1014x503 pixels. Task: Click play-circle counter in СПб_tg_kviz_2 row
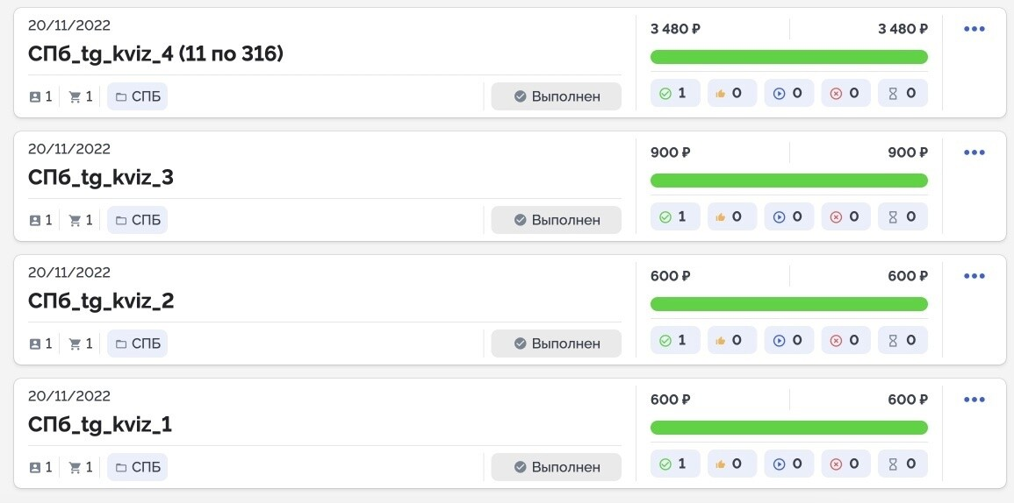tap(789, 340)
